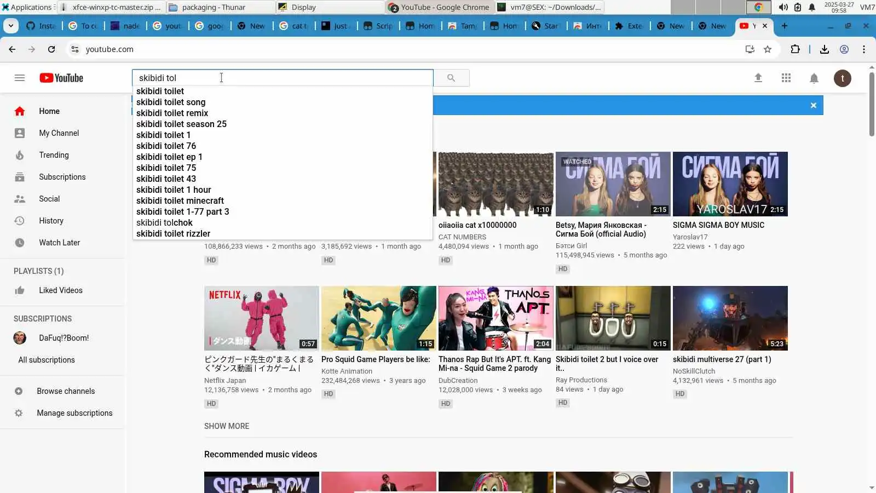Image resolution: width=876 pixels, height=493 pixels.
Task: Open the Chrome downloads icon
Action: click(825, 49)
